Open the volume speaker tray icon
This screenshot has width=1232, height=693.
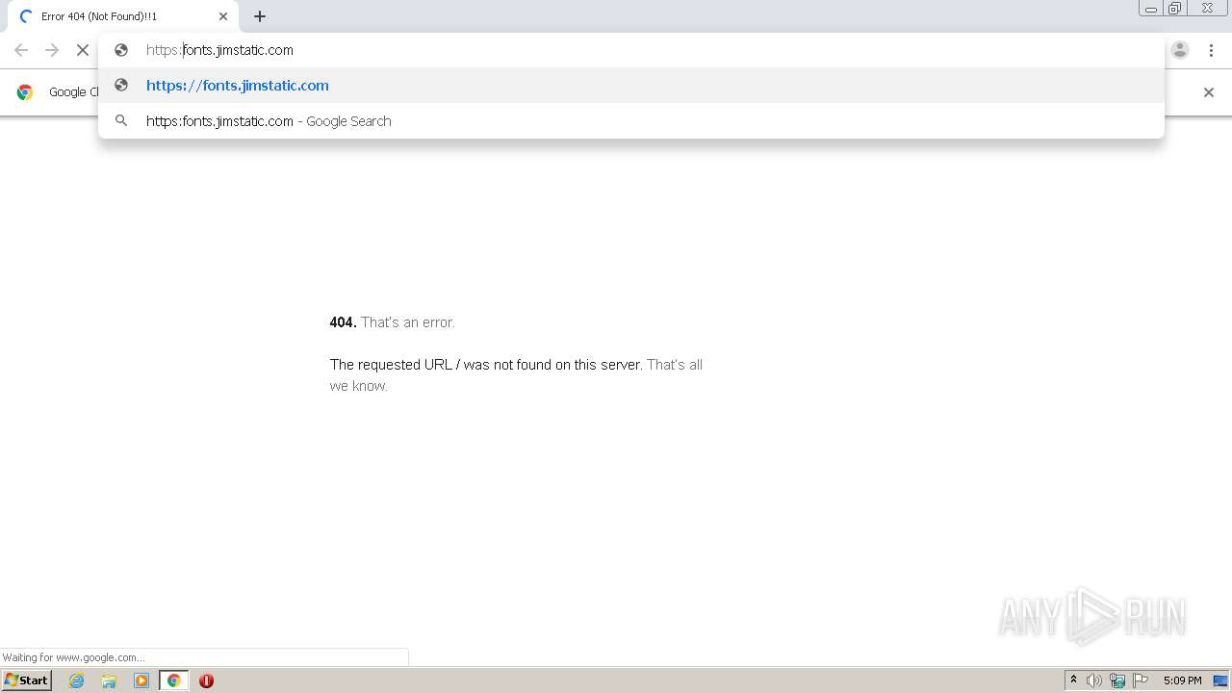click(1094, 680)
